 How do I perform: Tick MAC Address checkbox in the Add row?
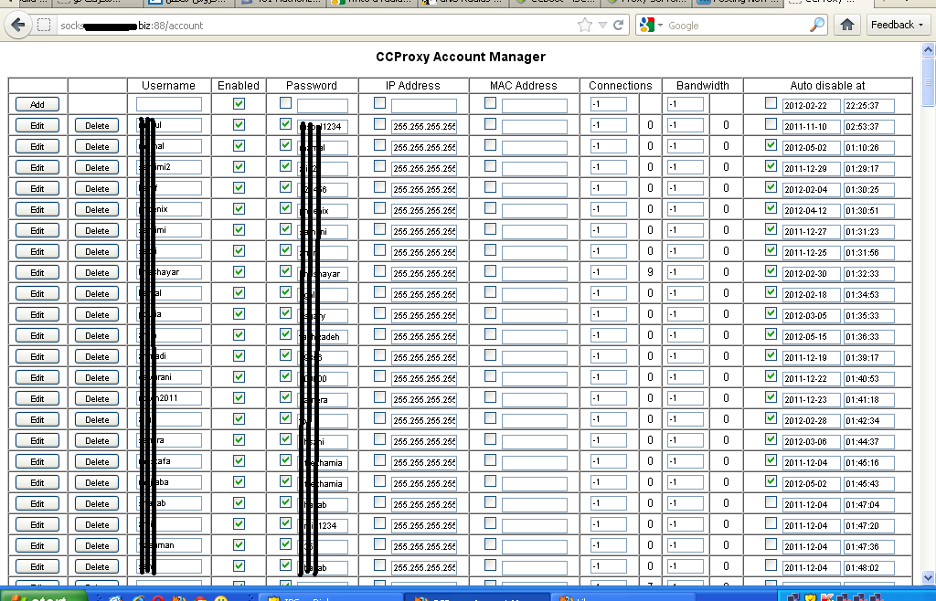[x=490, y=103]
